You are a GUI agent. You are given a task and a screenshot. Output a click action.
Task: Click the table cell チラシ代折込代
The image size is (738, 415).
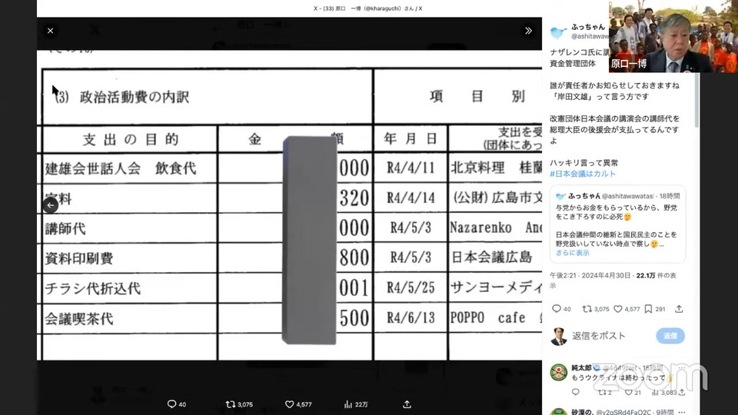130,288
